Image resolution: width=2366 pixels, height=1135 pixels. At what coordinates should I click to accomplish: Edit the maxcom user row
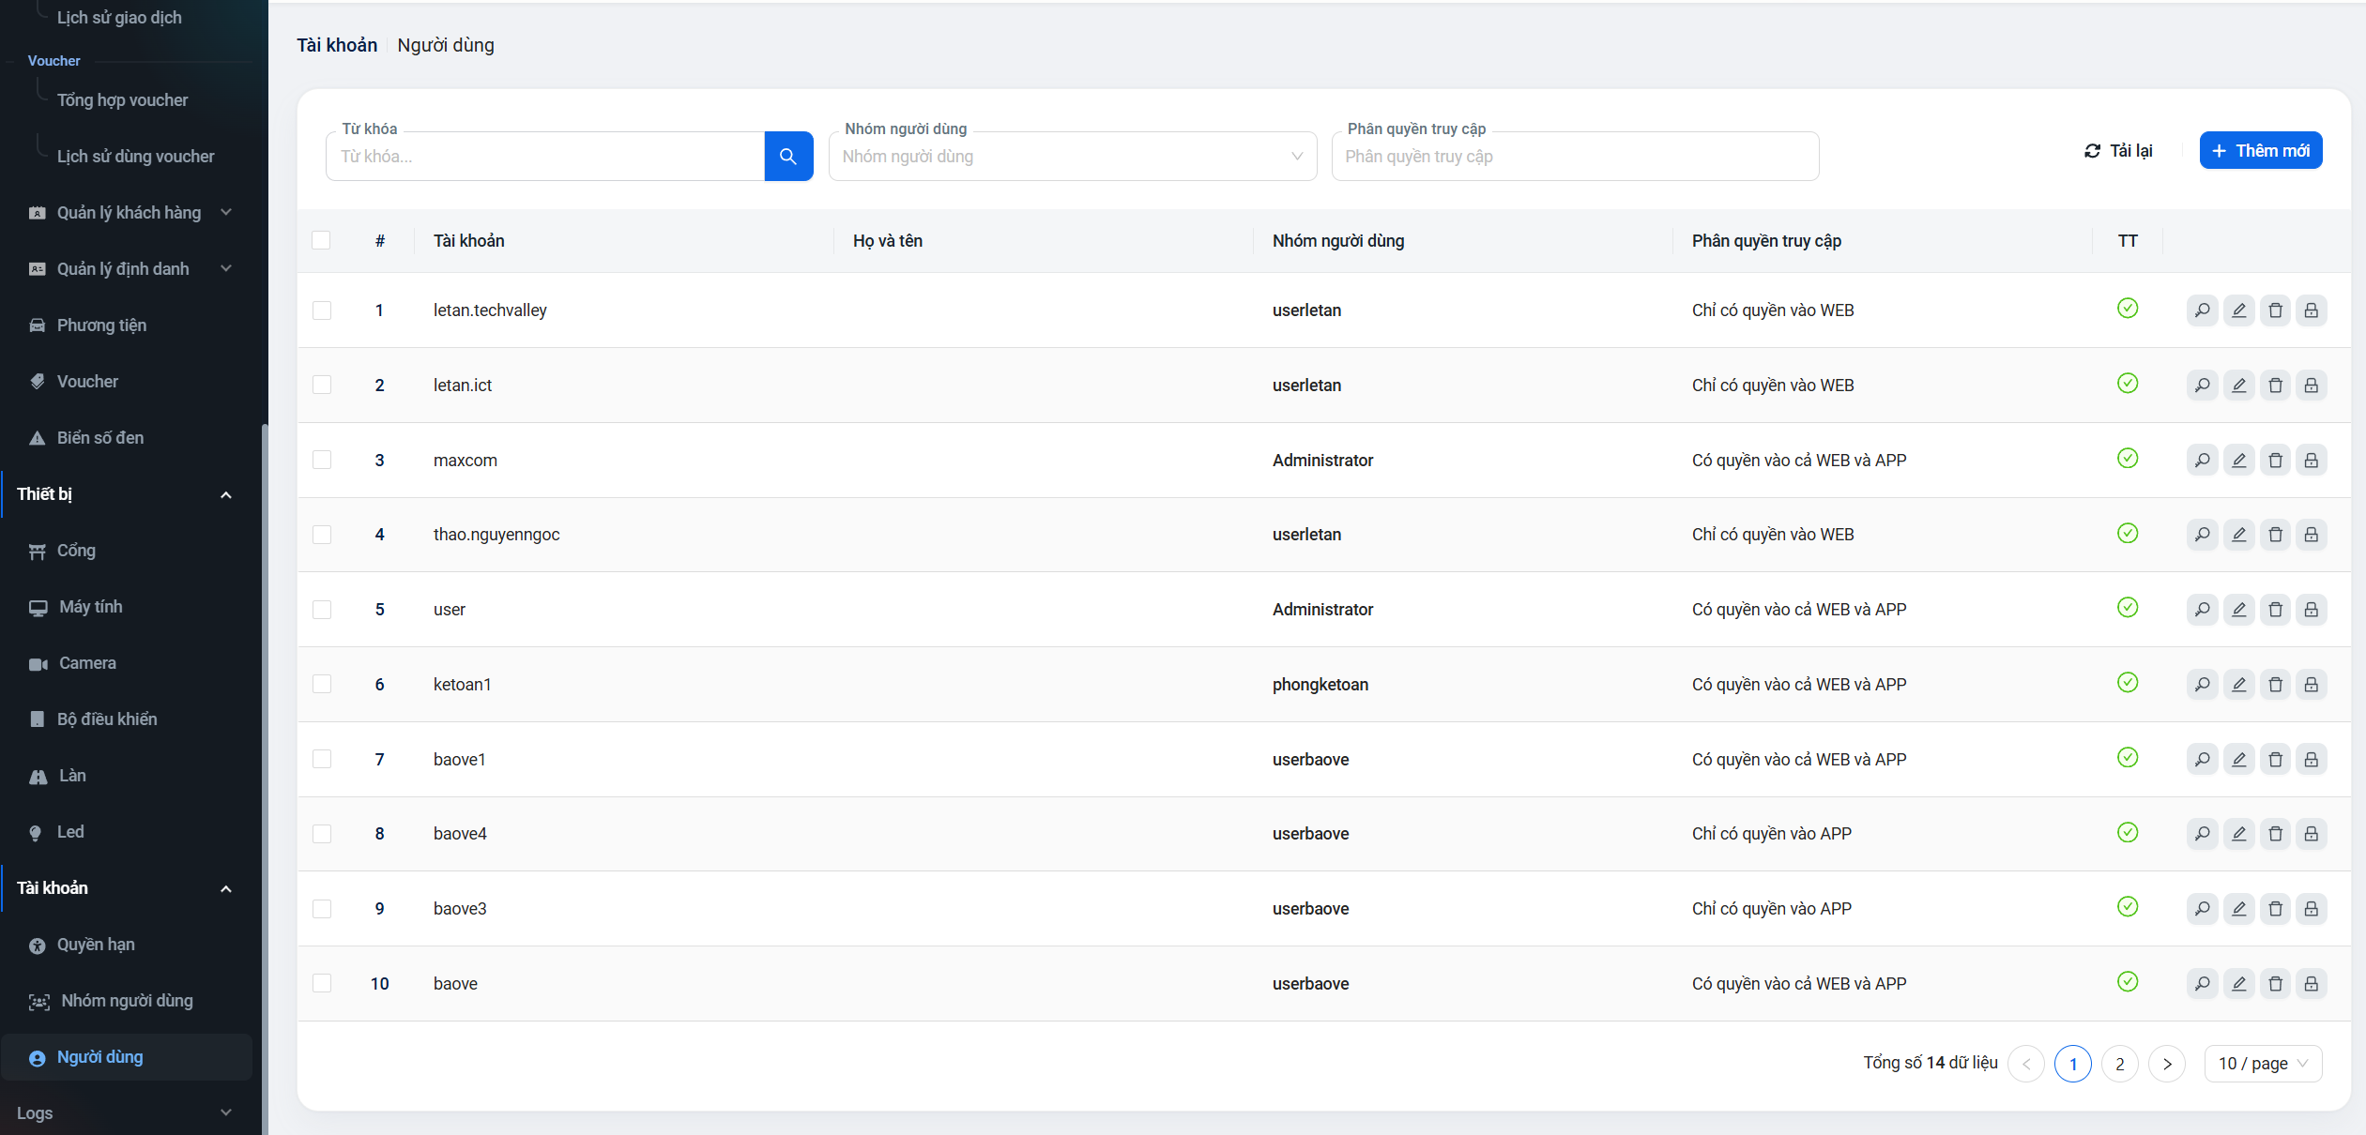click(x=2237, y=460)
